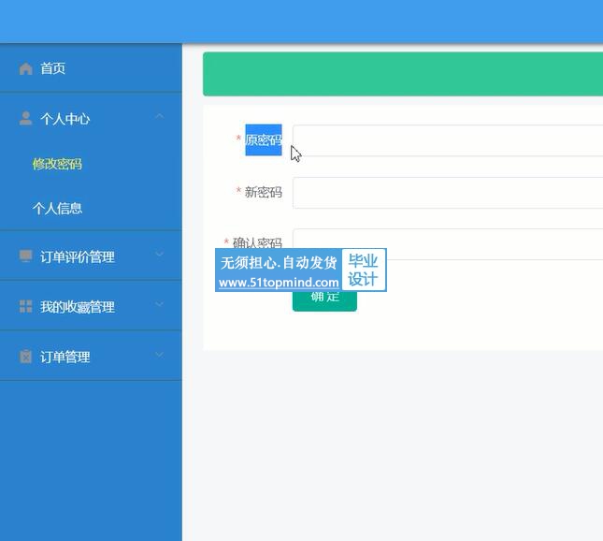Open the 修改密码 menu item
The image size is (603, 541).
pyautogui.click(x=57, y=164)
